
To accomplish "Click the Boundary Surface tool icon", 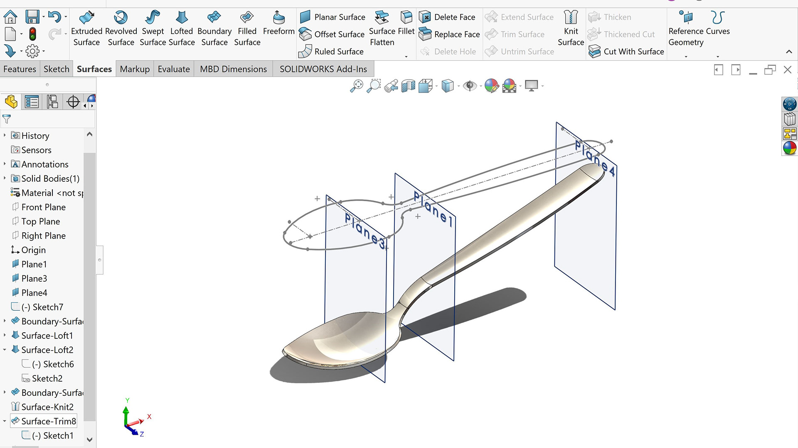I will [214, 18].
